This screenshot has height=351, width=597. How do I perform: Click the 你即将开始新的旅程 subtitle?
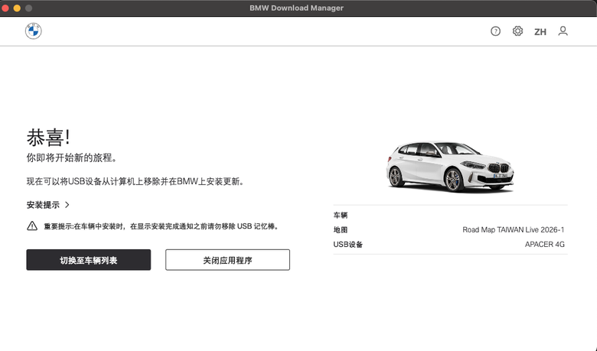[72, 158]
